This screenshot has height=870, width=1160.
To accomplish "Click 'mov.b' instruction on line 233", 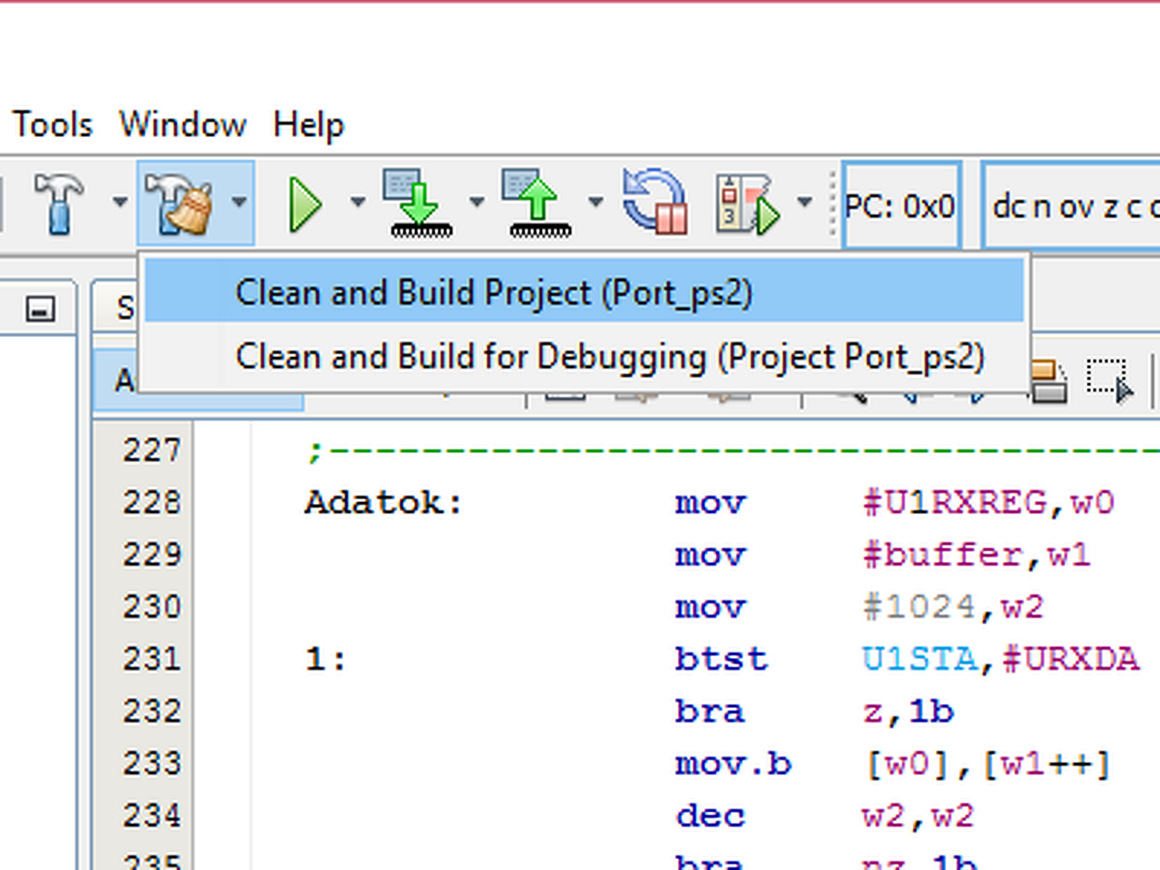I will (x=733, y=764).
